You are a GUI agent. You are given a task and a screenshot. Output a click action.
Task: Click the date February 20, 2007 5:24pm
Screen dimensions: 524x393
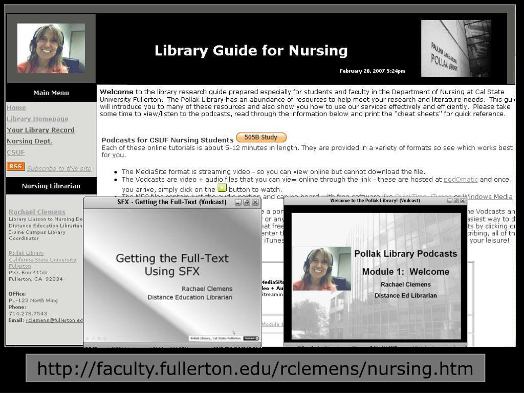(373, 71)
